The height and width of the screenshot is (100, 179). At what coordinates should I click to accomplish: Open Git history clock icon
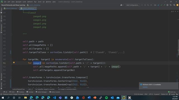[167, 5]
